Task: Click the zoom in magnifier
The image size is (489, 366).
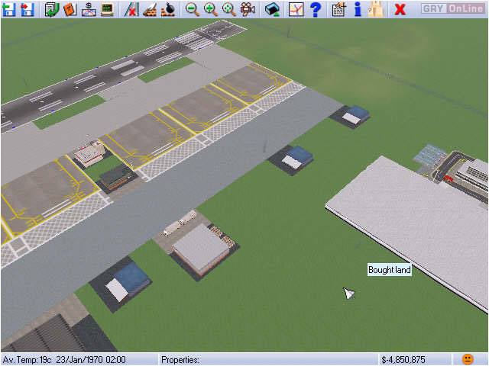Action: click(211, 9)
